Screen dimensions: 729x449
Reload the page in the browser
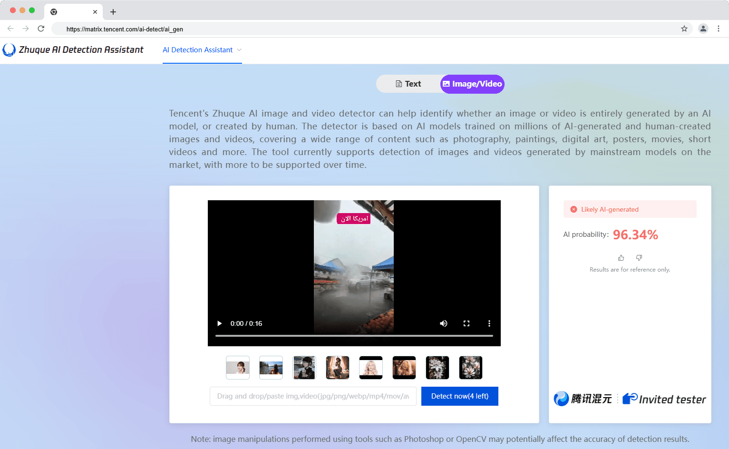41,29
